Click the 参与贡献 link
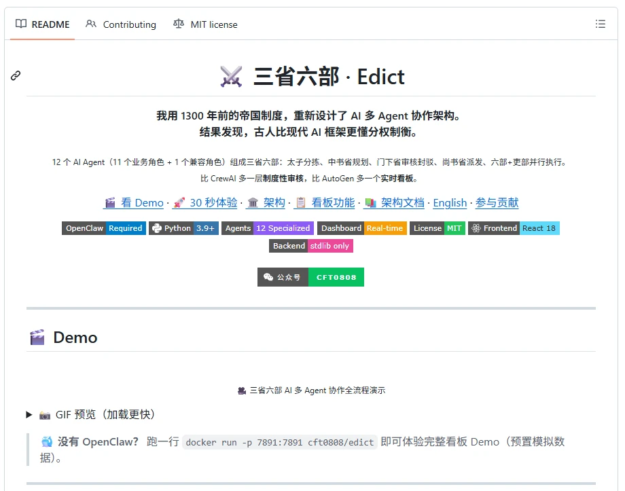This screenshot has width=625, height=491. pos(497,202)
